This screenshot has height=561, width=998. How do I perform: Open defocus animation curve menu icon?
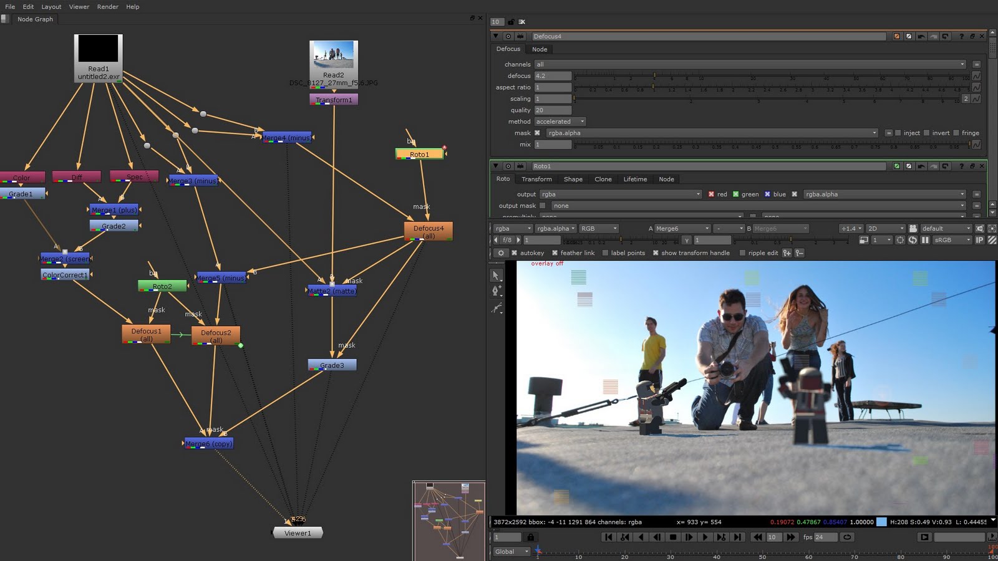(976, 76)
